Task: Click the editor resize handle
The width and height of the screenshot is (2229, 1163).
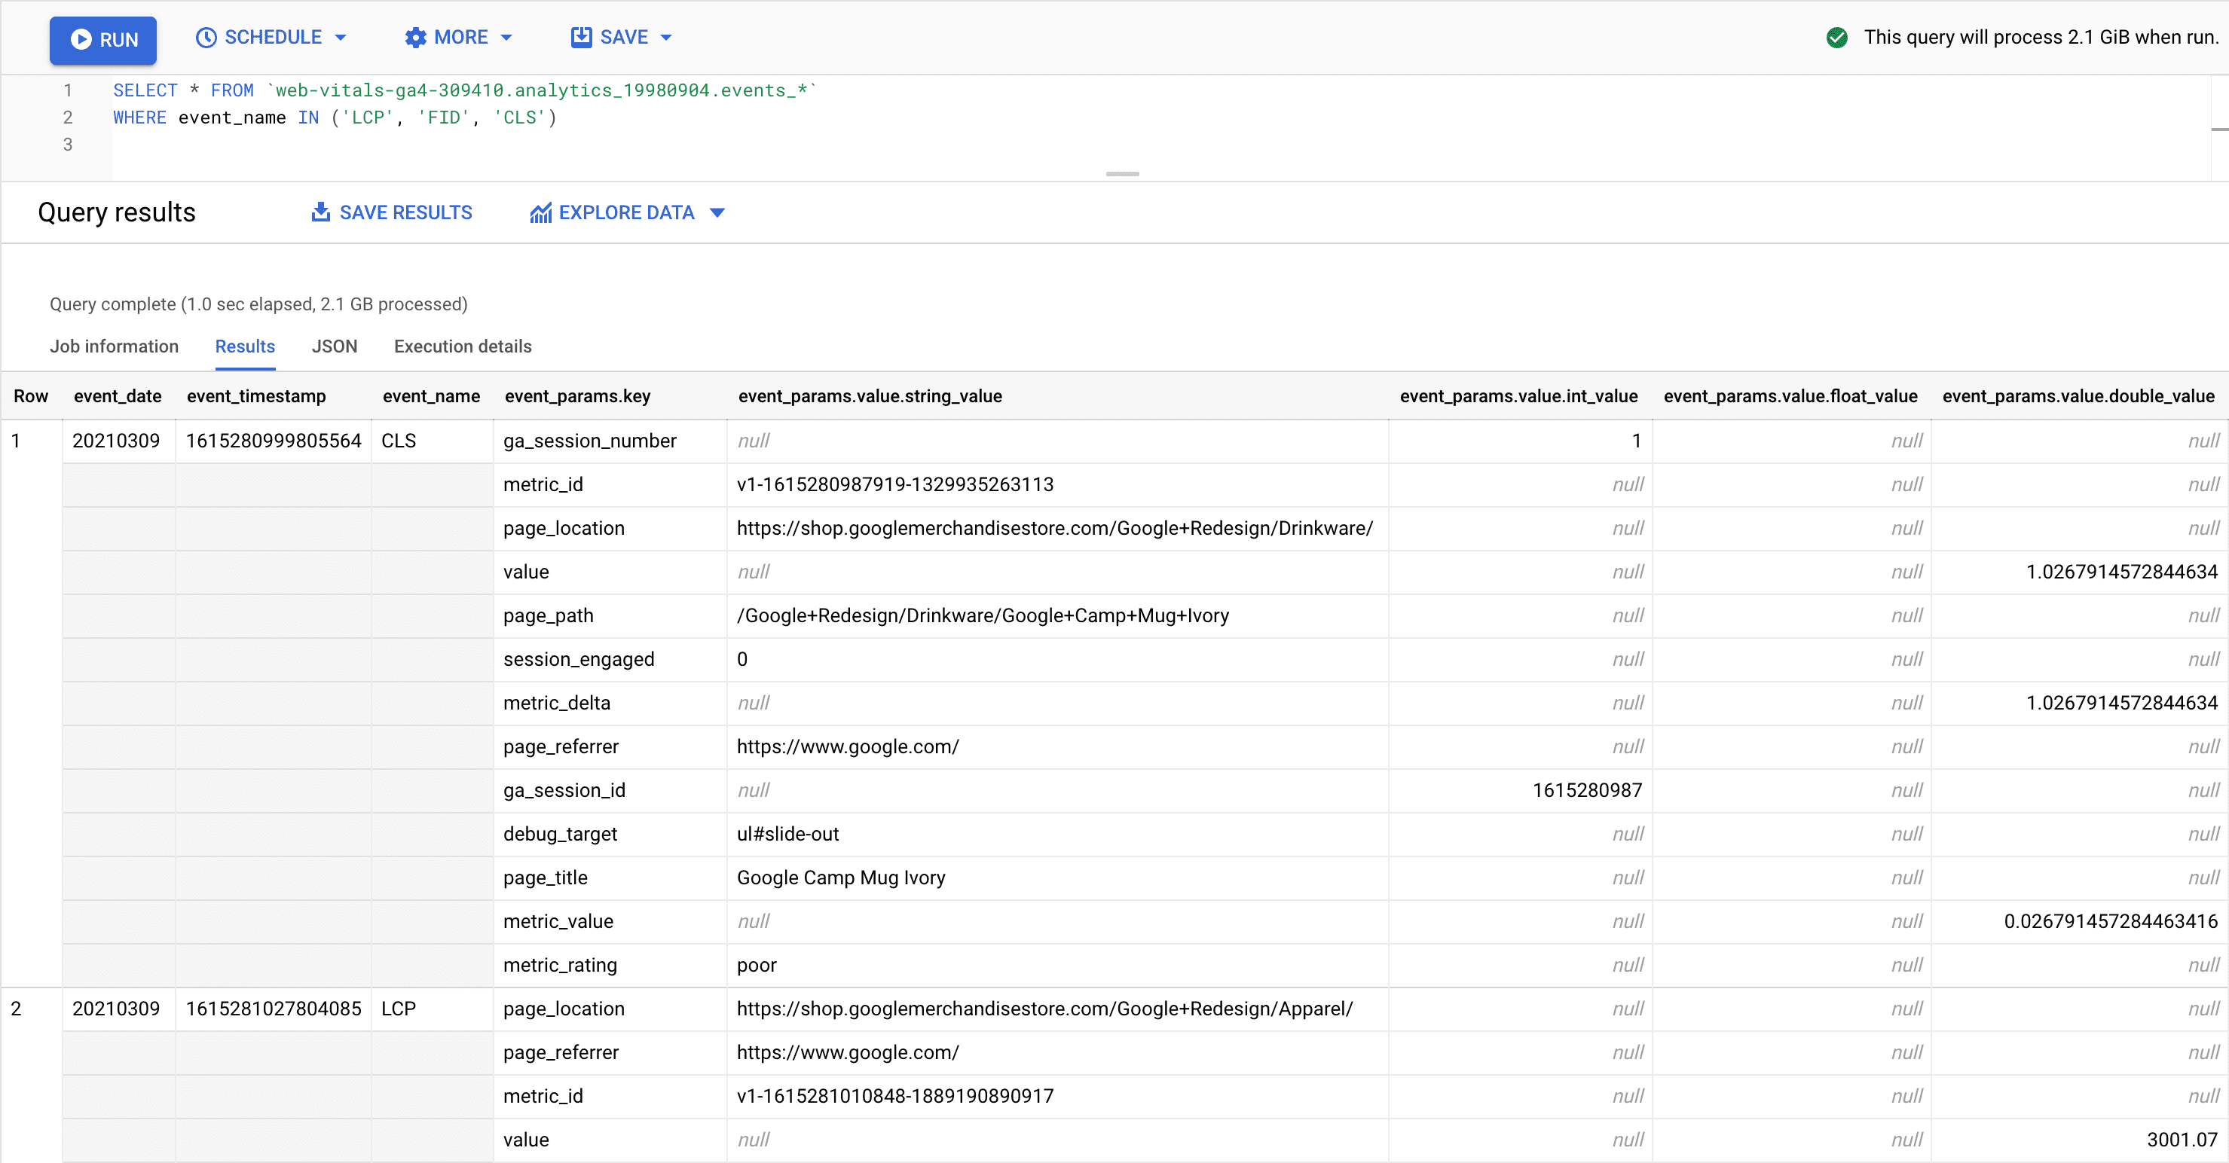Action: (1121, 174)
